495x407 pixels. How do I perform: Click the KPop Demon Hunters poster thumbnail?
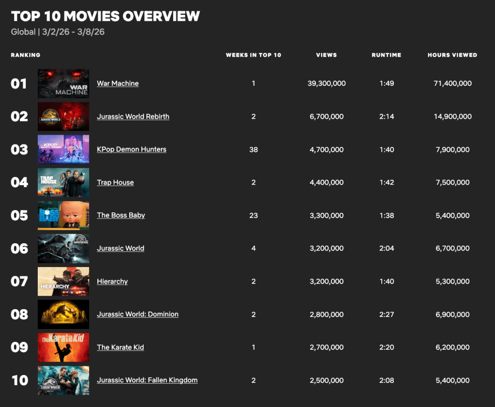click(63, 149)
